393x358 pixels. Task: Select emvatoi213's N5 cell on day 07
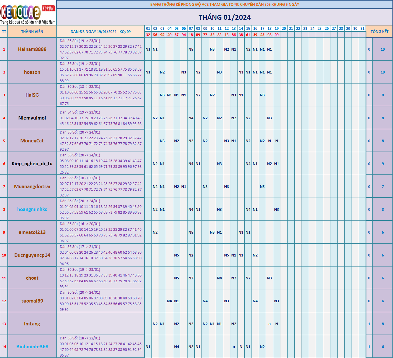click(x=191, y=232)
